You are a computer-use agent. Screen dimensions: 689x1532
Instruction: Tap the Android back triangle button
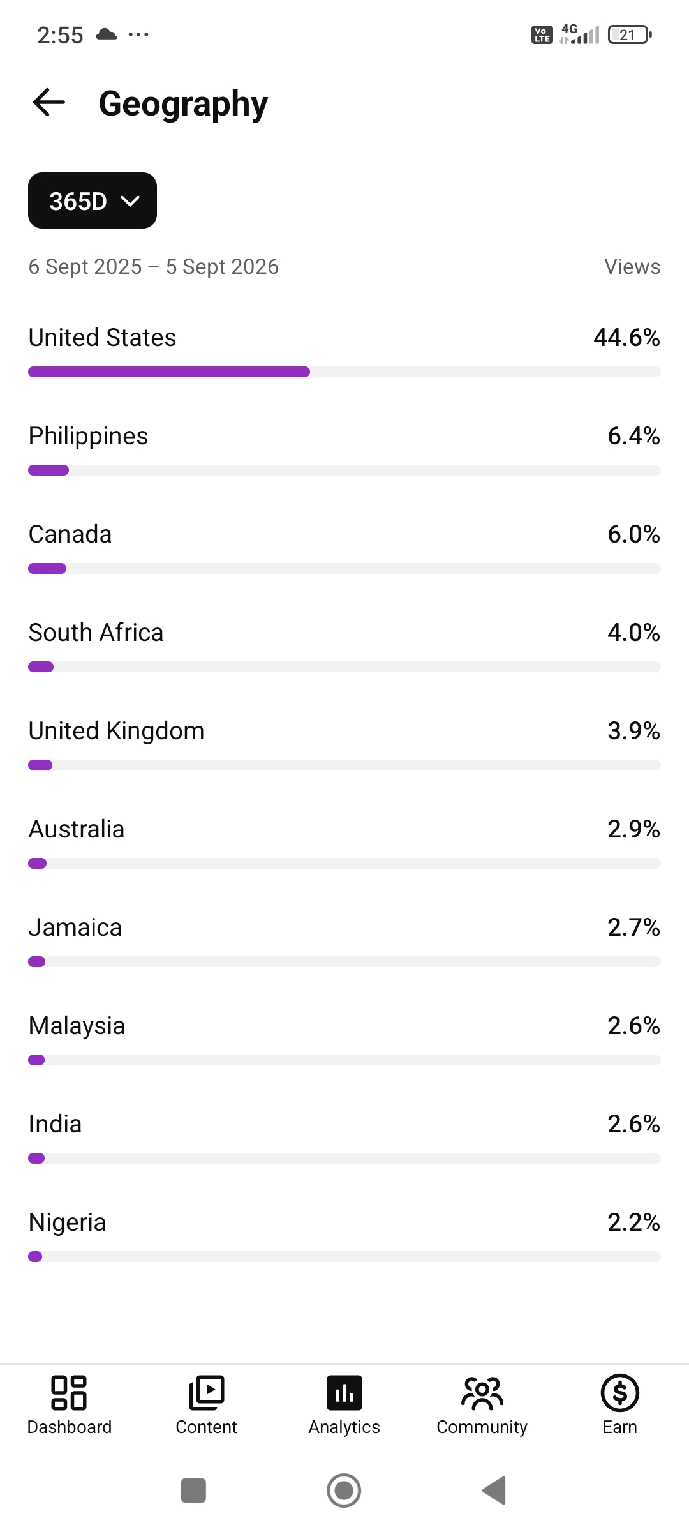pyautogui.click(x=494, y=1491)
